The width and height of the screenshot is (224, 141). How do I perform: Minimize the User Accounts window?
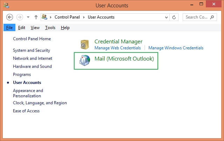[192, 4]
